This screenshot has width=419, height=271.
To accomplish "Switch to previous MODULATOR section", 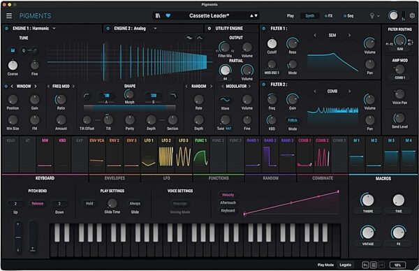I will coord(222,86).
